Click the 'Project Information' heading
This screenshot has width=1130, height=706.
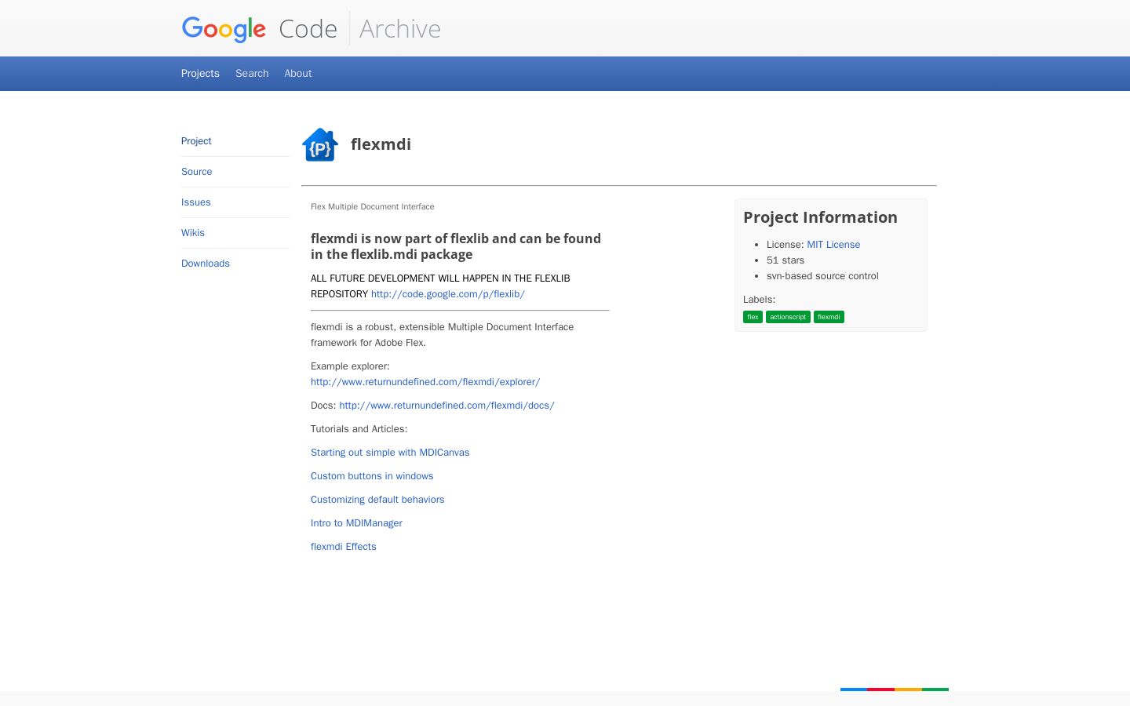click(x=820, y=217)
